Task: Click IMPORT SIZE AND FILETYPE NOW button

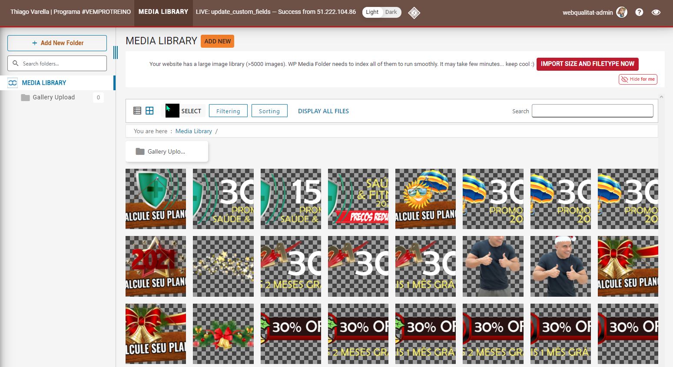Action: 587,64
